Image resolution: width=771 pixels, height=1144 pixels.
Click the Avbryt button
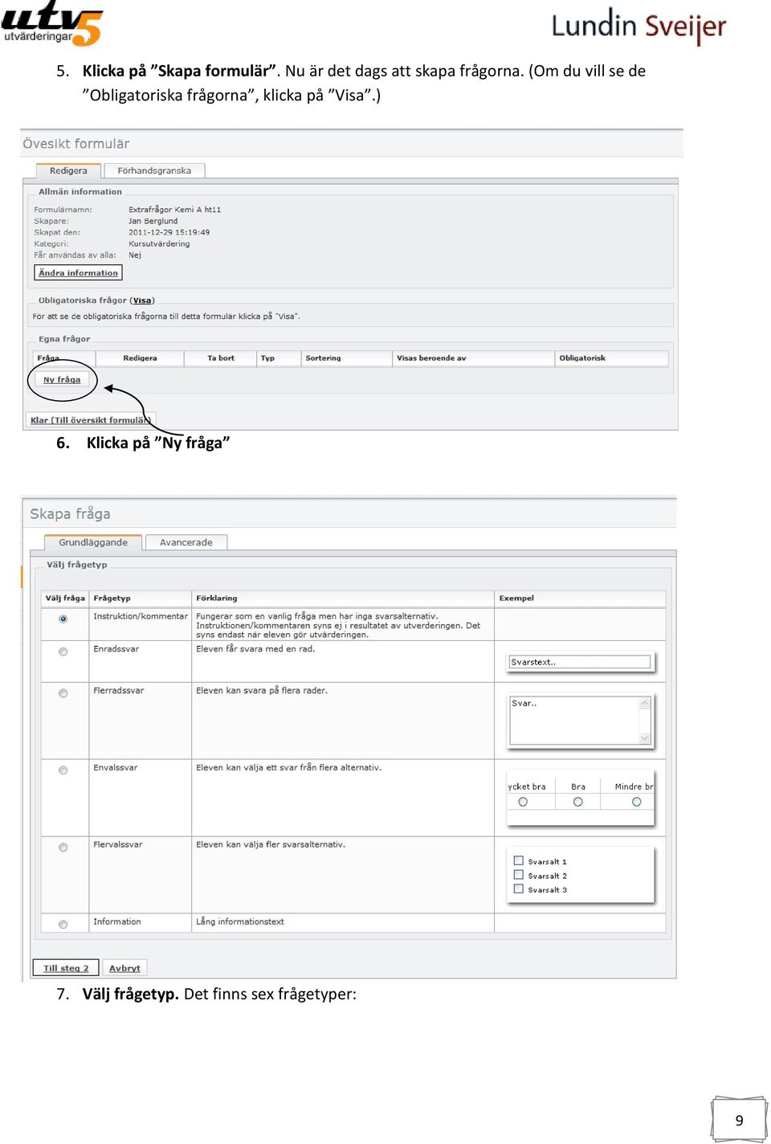pyautogui.click(x=124, y=968)
